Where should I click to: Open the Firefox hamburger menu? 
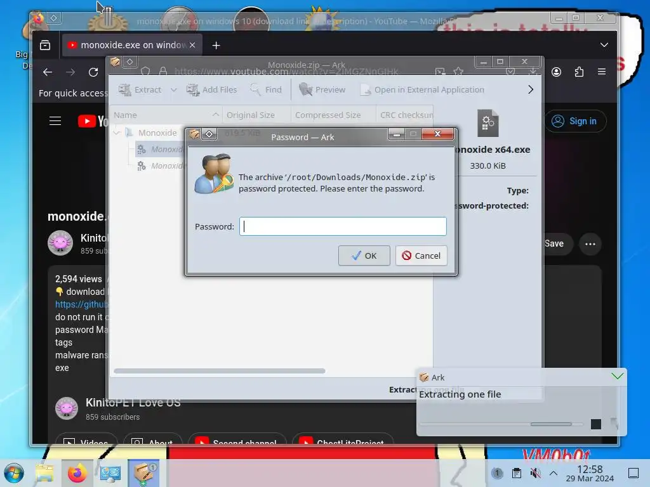tap(602, 72)
